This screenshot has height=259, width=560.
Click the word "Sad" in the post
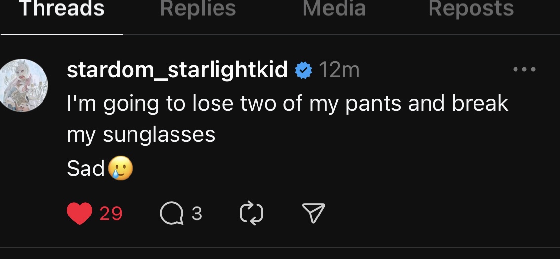point(86,169)
